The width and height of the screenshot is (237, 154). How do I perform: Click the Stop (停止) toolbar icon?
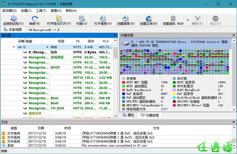tap(215, 19)
